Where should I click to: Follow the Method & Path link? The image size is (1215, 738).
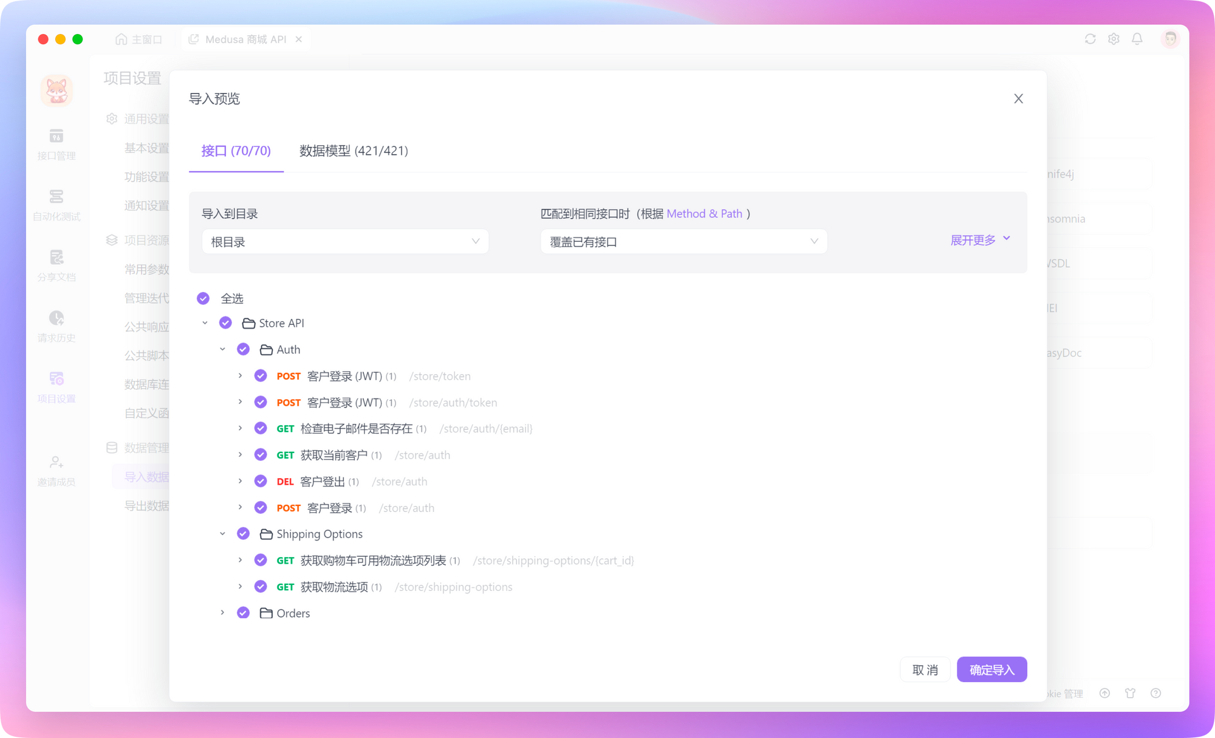pyautogui.click(x=705, y=214)
